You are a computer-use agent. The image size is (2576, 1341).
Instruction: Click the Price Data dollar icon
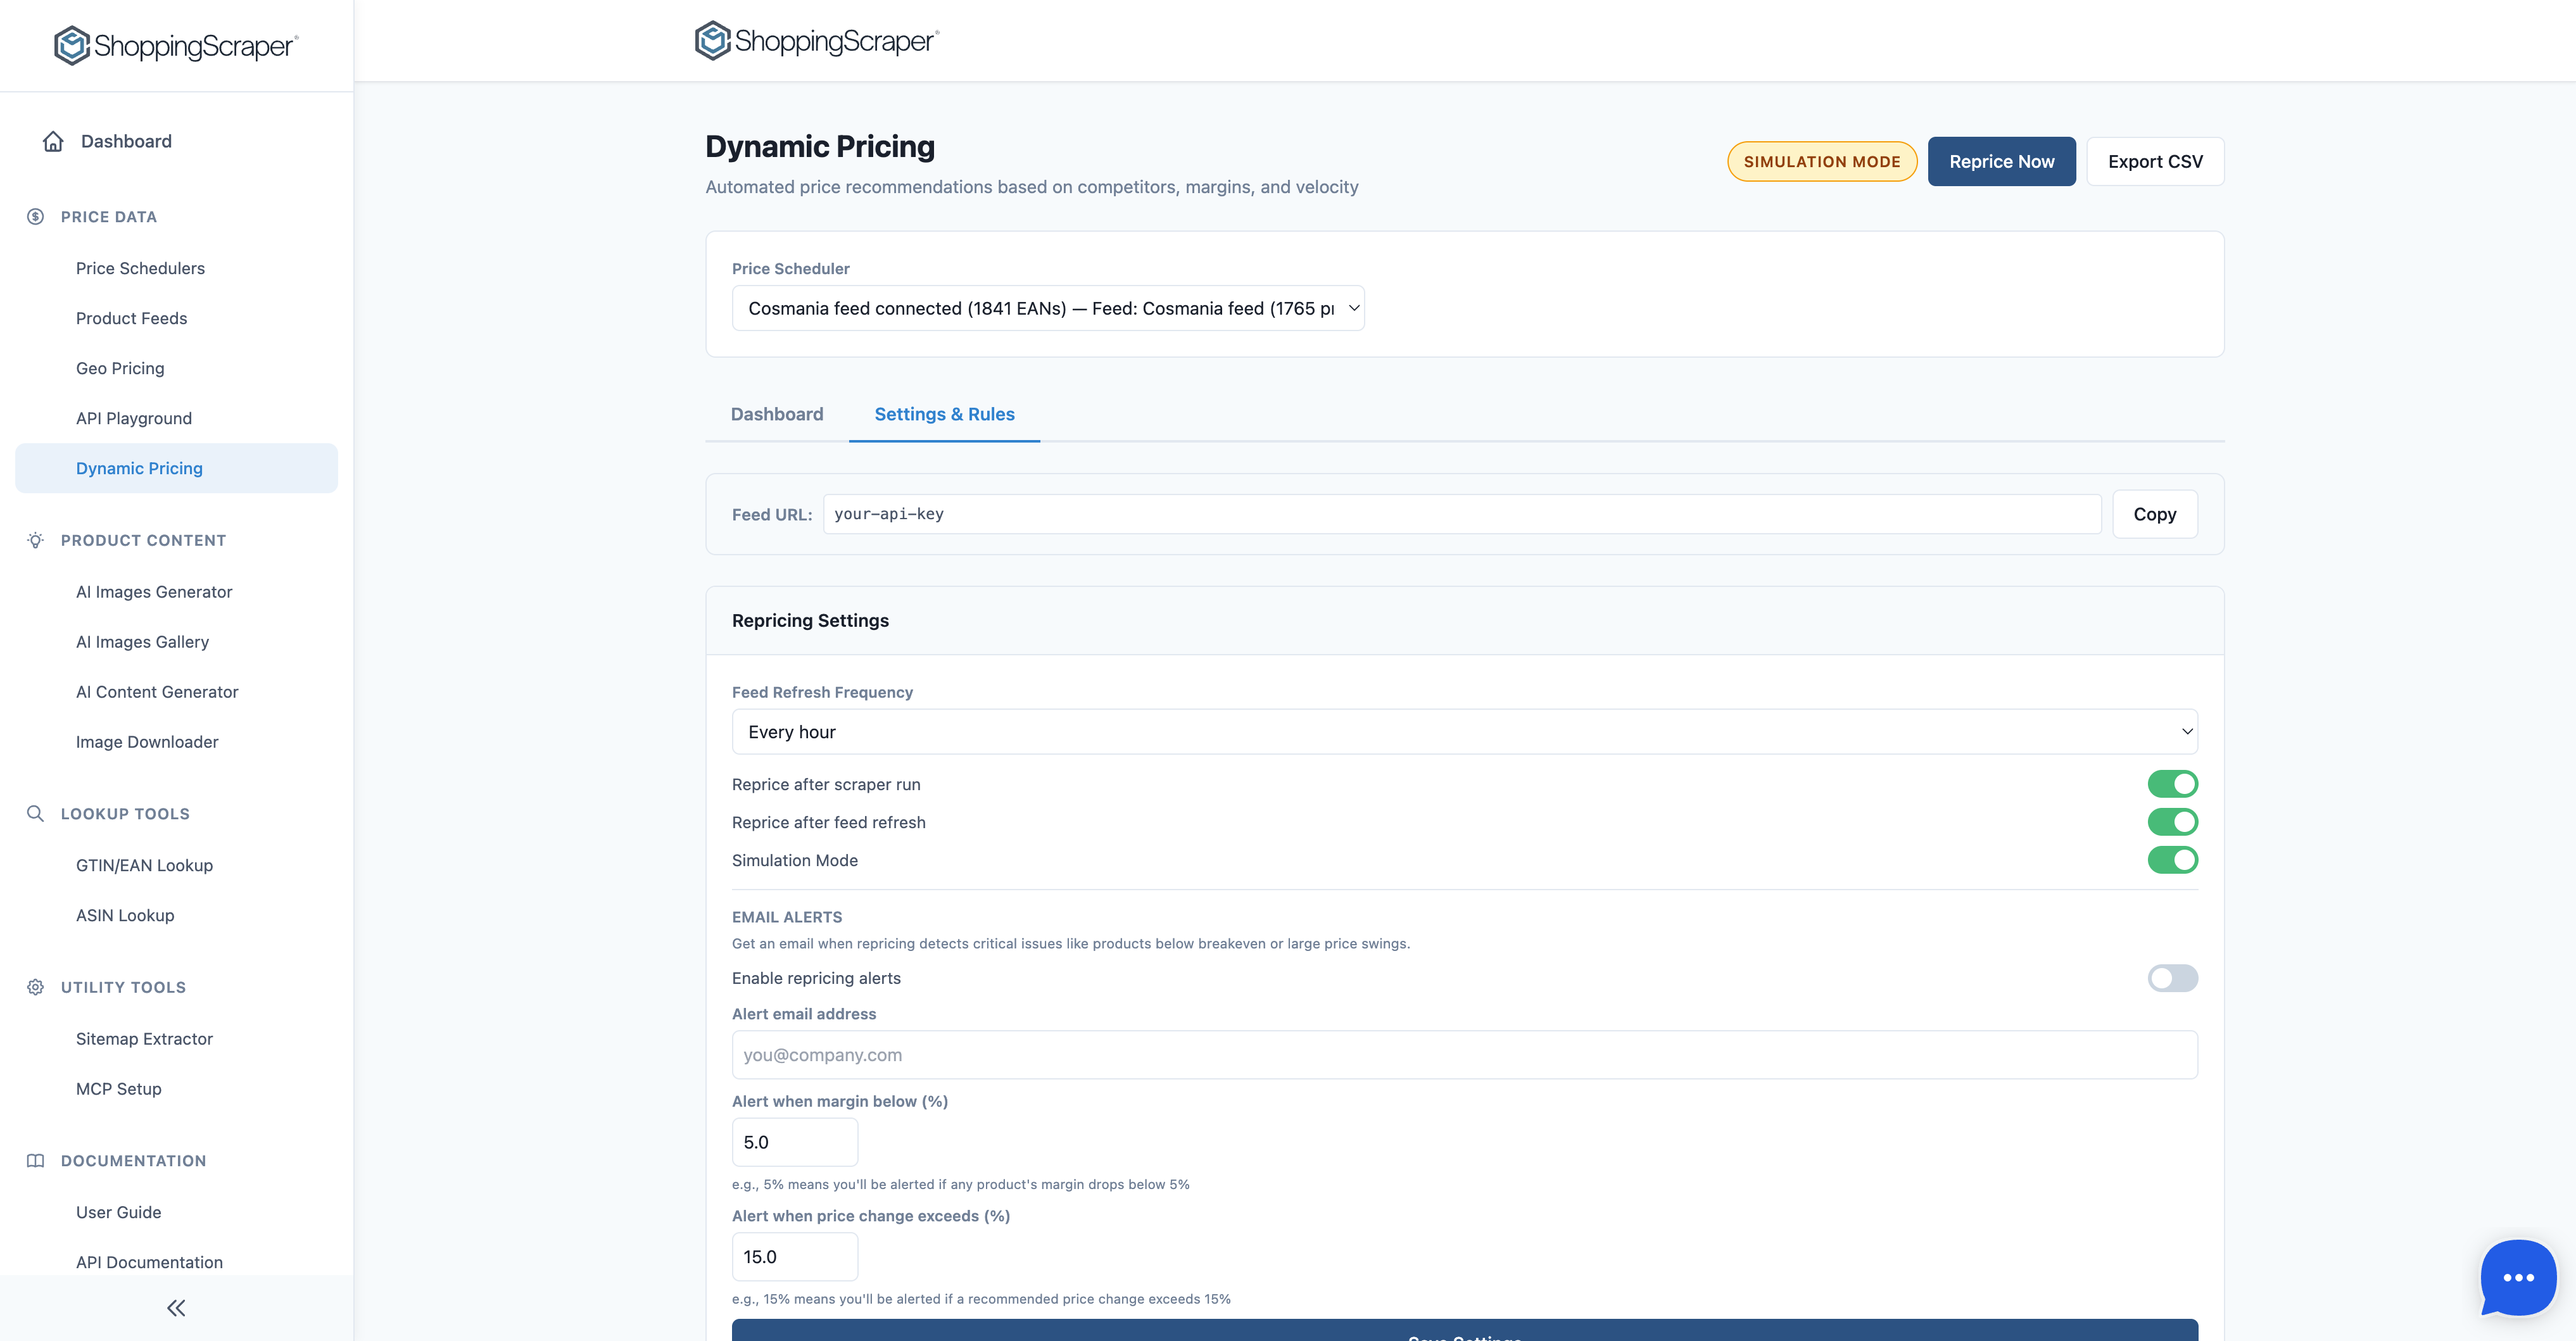pyautogui.click(x=35, y=216)
